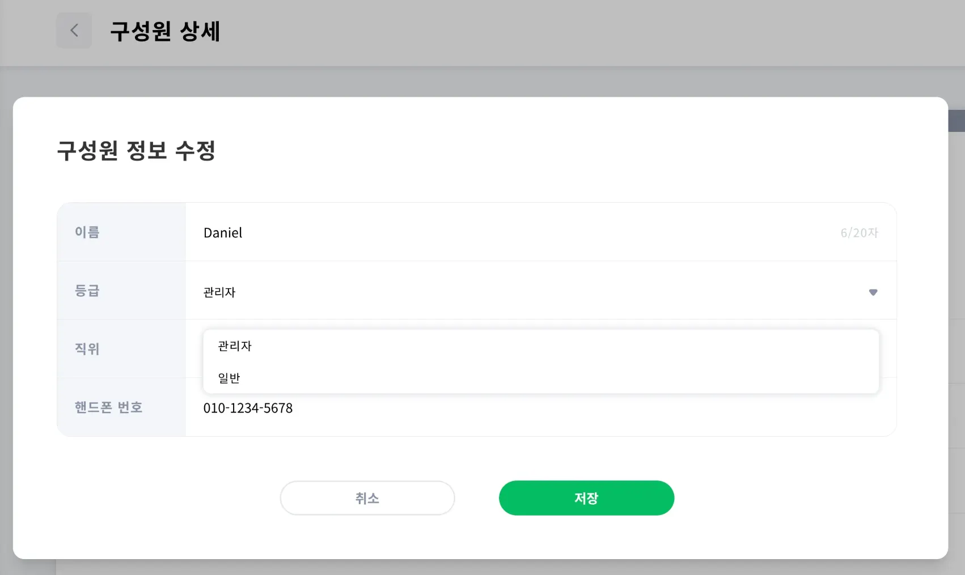Image resolution: width=965 pixels, height=575 pixels.
Task: Select the 관리자 option in the list
Action: [235, 346]
